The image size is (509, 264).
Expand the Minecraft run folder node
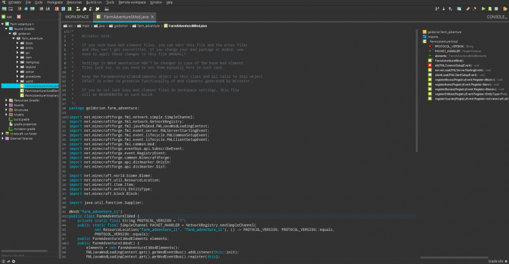(3, 134)
